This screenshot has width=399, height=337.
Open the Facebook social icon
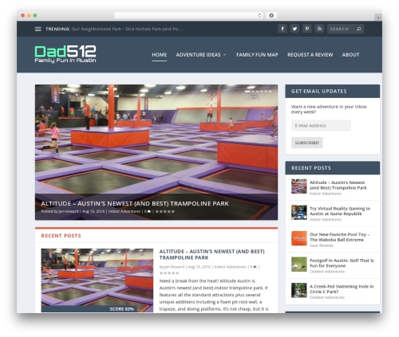[x=282, y=29]
